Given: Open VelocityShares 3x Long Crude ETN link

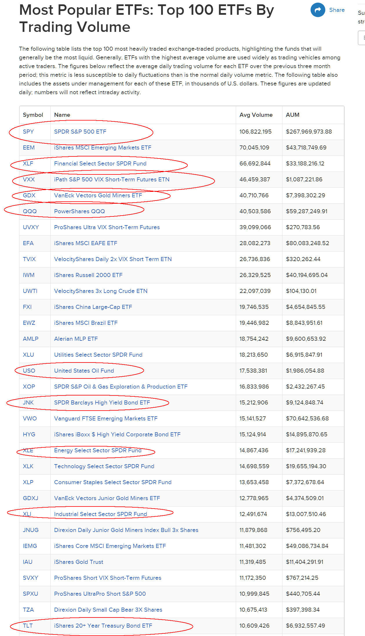Looking at the screenshot, I should click(x=101, y=291).
